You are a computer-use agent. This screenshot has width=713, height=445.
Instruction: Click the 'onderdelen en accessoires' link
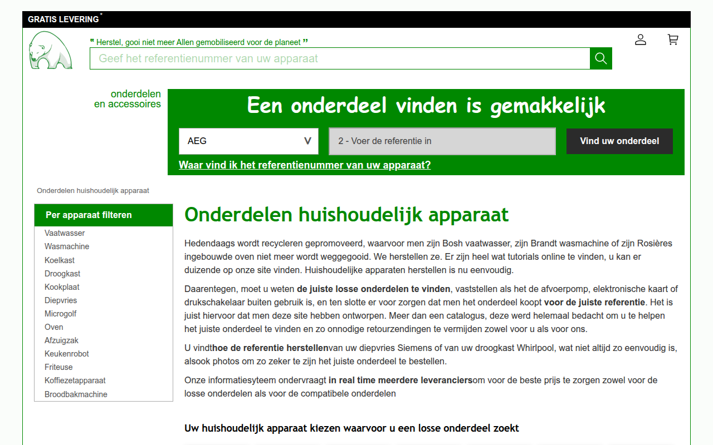click(128, 99)
